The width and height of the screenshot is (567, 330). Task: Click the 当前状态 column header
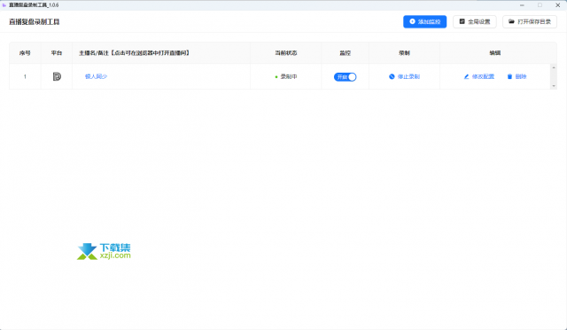[285, 53]
